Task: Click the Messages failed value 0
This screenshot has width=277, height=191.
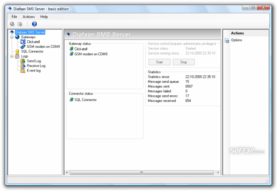Action: tap(186, 91)
